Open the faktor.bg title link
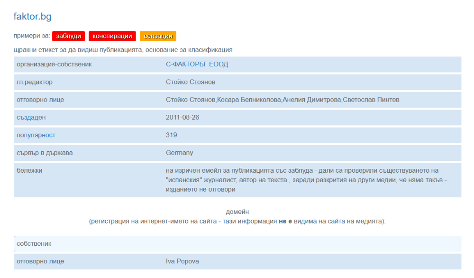The width and height of the screenshot is (474, 278). point(32,16)
